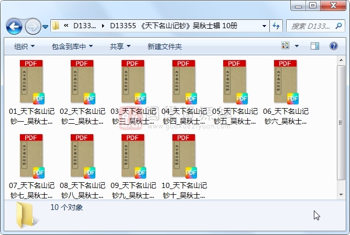Open recent pages dropdown next to Forward
The image size is (350, 235).
pyautogui.click(x=45, y=27)
